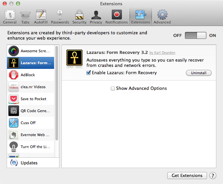
Task: Select Save to Pocket extension
Action: click(30, 99)
